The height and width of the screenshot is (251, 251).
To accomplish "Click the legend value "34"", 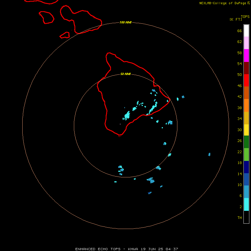I will (x=240, y=119).
